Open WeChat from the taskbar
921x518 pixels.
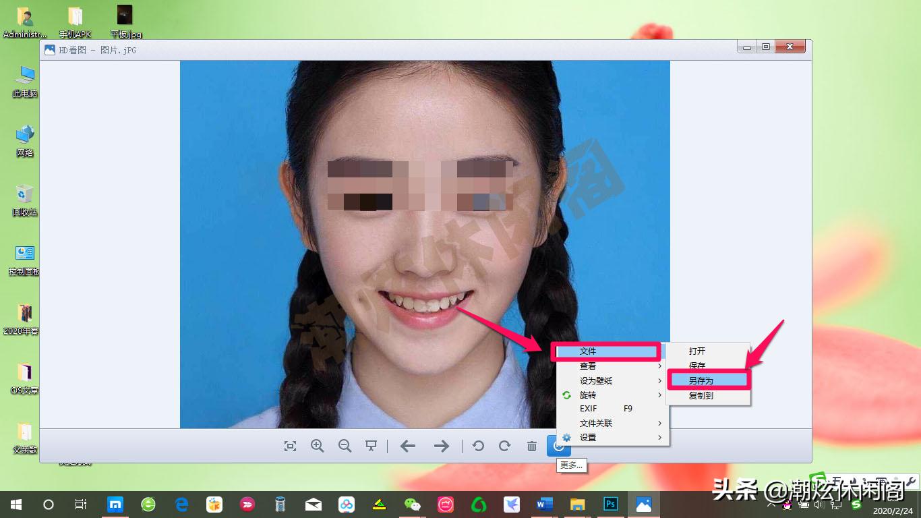click(412, 504)
